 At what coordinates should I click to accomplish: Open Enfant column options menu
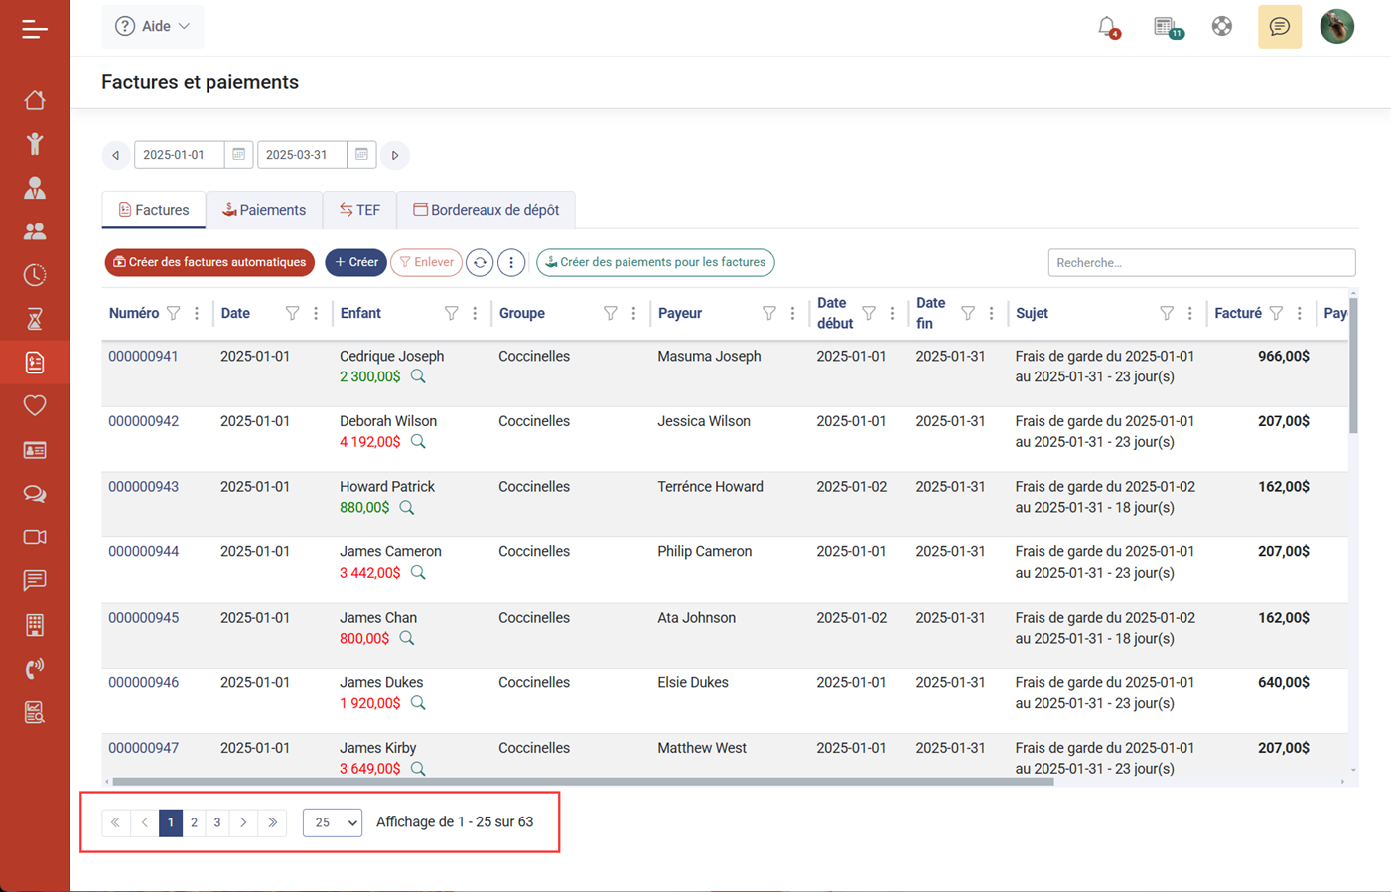tap(475, 314)
